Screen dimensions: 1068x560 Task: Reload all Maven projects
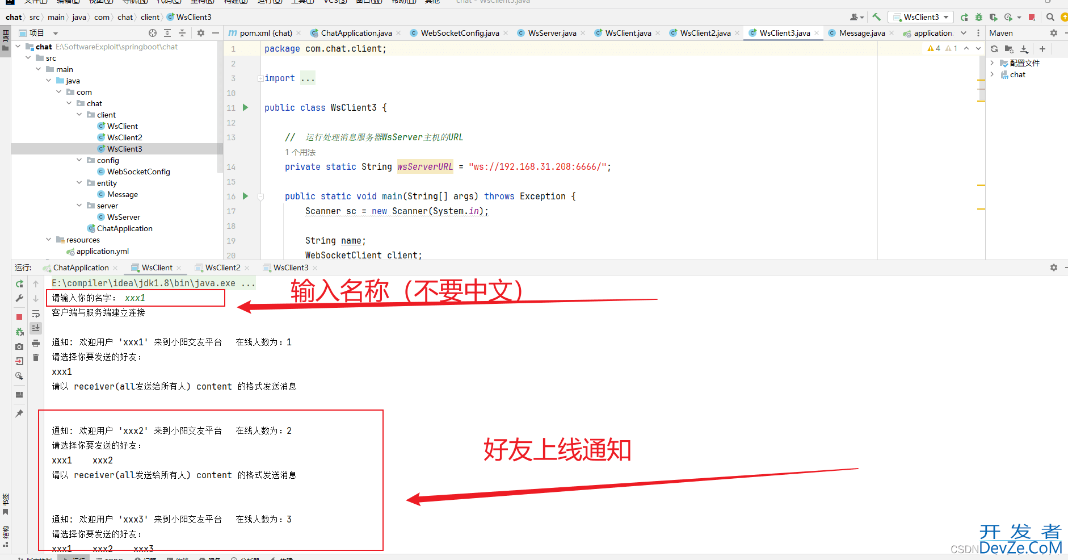994,49
